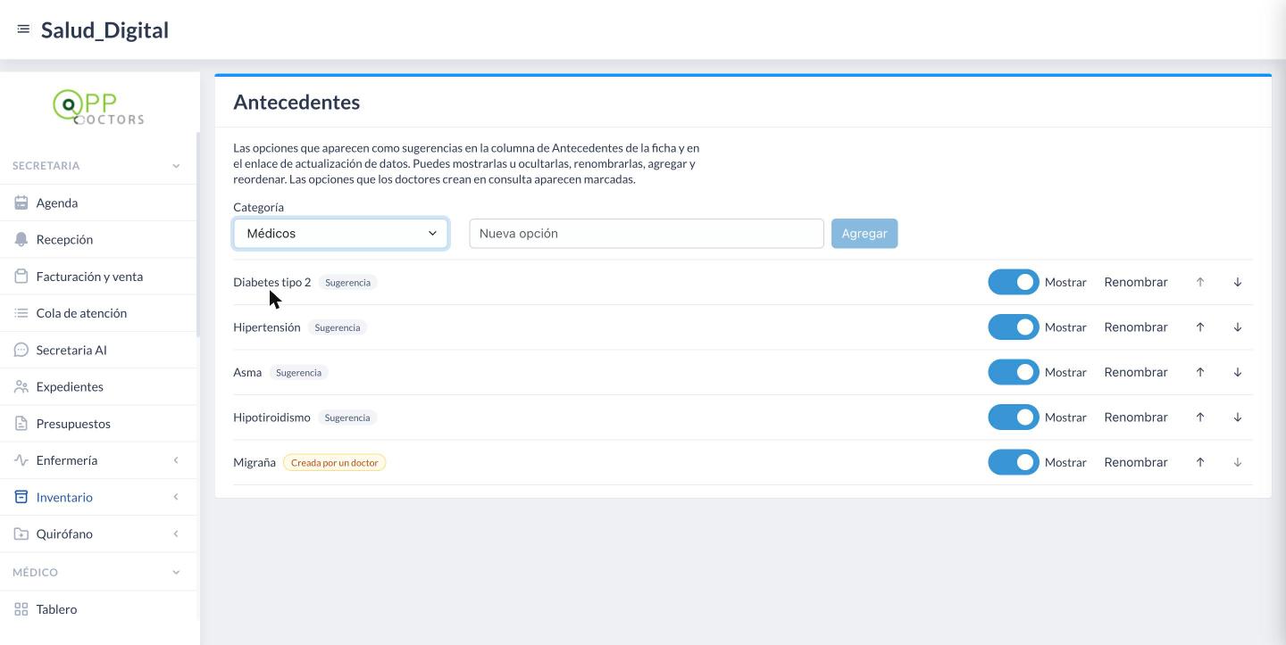Move Asma up in the list
The width and height of the screenshot is (1286, 645).
point(1200,372)
